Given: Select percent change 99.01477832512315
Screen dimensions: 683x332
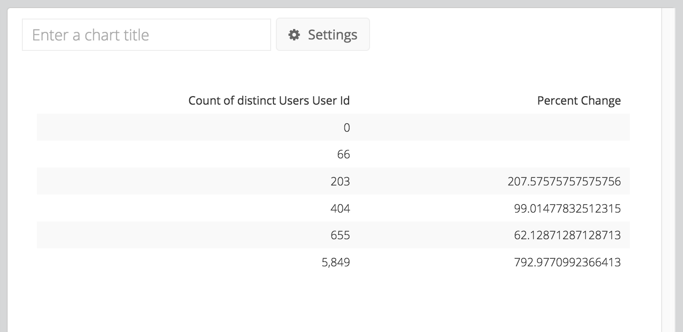Looking at the screenshot, I should pos(567,208).
